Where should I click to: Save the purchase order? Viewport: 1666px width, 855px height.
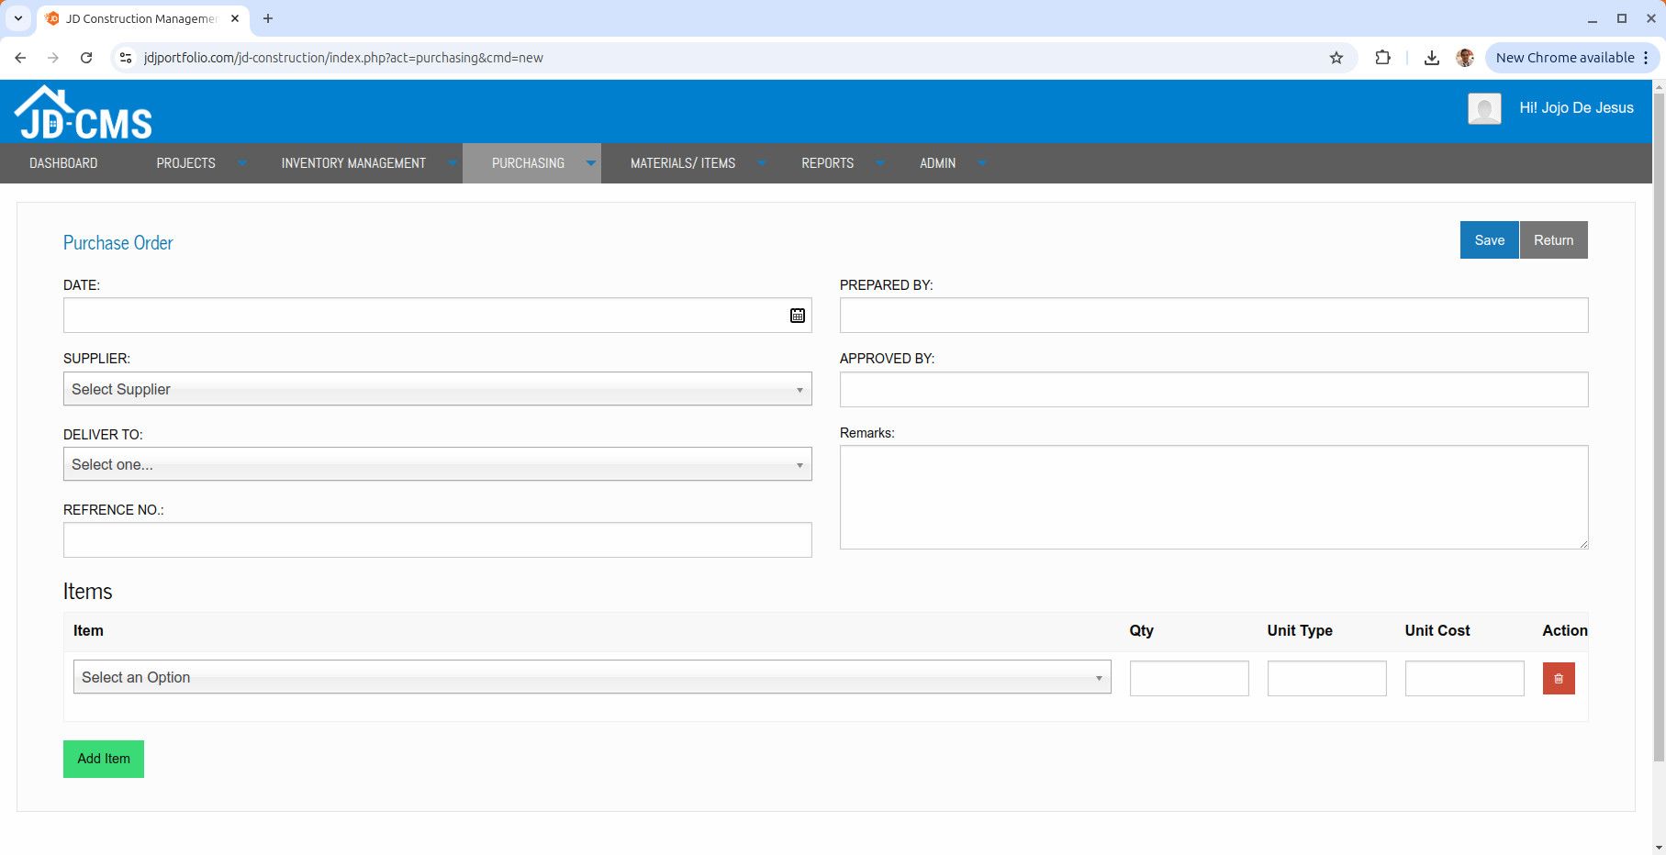click(x=1488, y=240)
